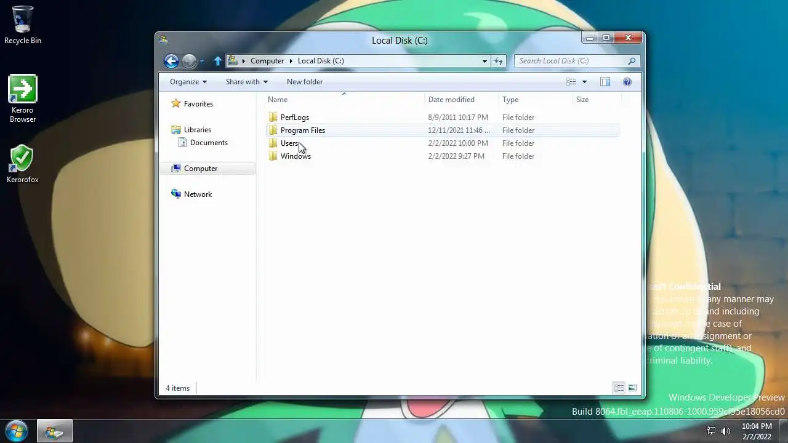Screen dimensions: 788x443
Task: Open the Kerorofox desktop shortcut
Action: 22,164
